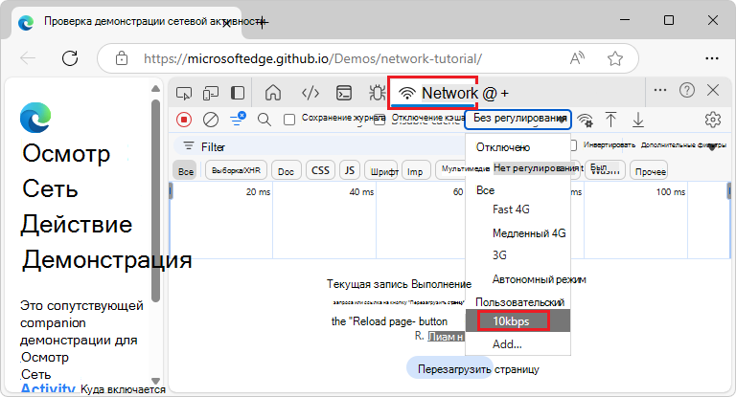Open network search magnifier
This screenshot has height=397, width=736.
click(264, 120)
